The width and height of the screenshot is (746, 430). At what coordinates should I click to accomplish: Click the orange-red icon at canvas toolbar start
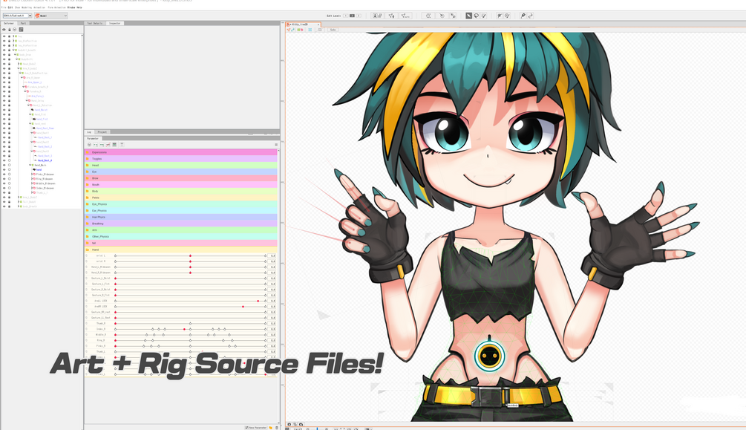point(288,30)
